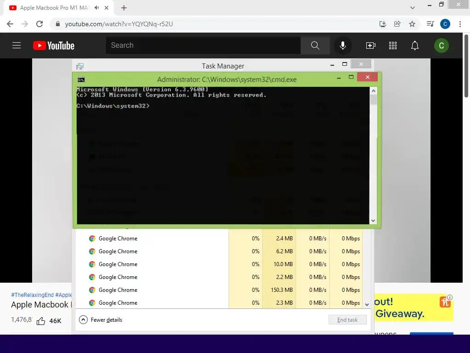Click the Giveaway ad banner

tap(414, 307)
